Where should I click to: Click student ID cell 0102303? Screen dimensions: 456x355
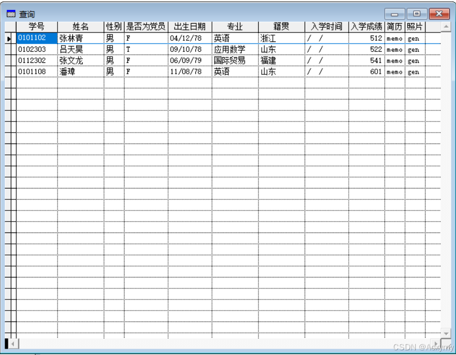point(37,49)
